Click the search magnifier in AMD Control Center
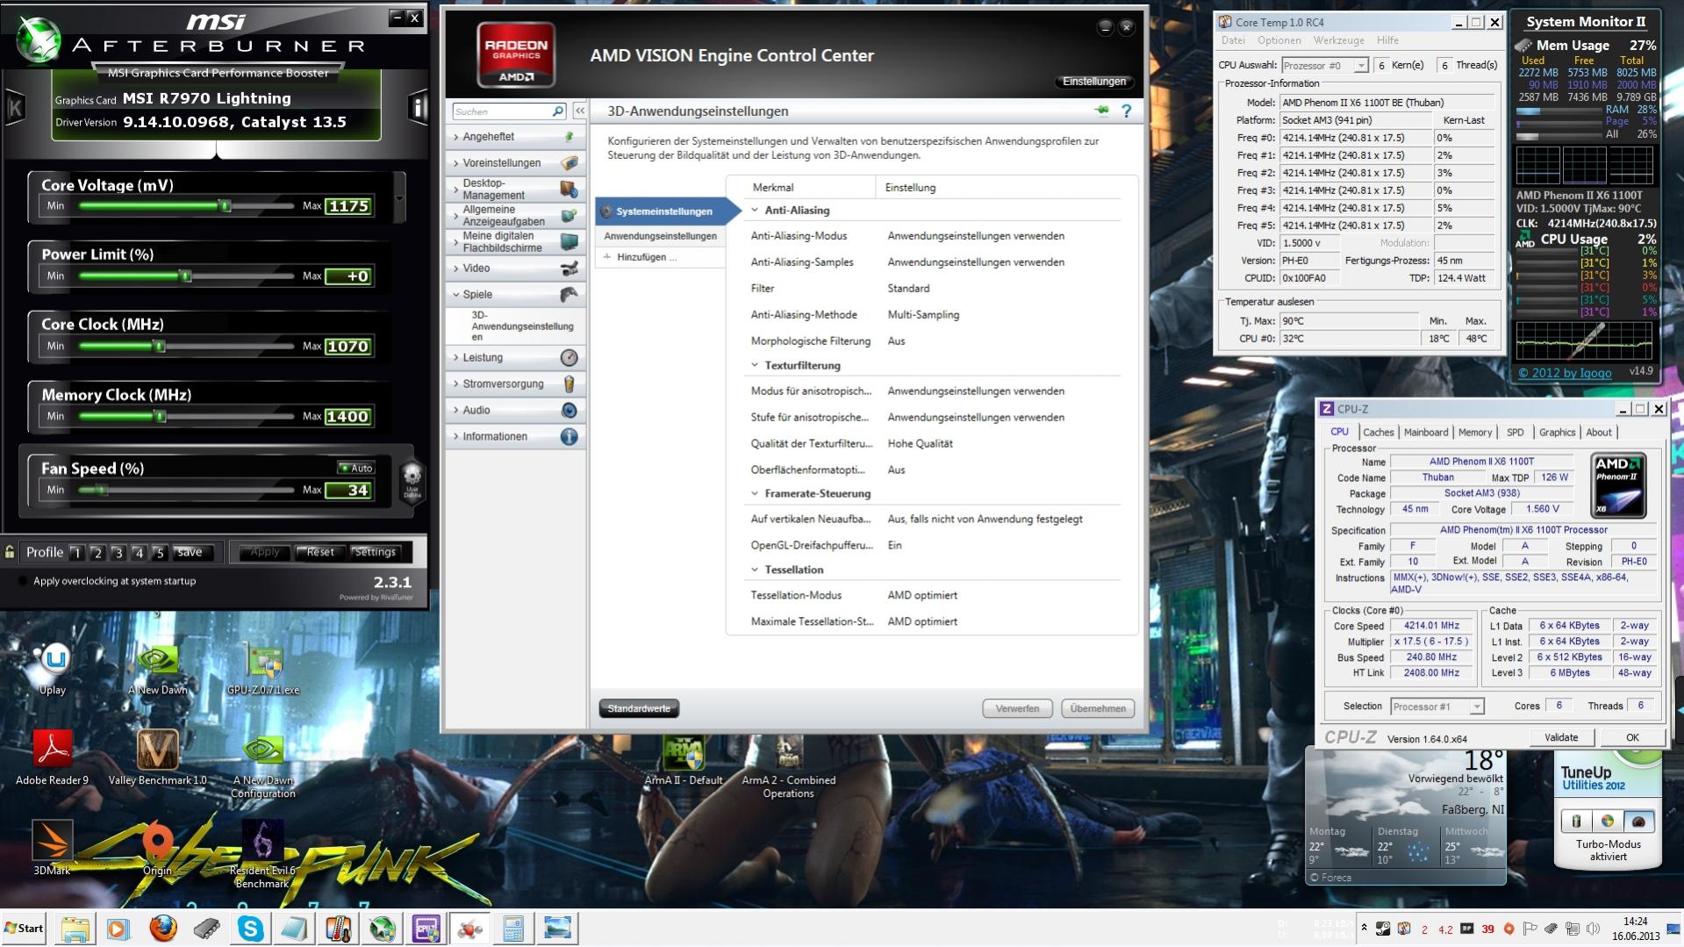Image resolution: width=1684 pixels, height=947 pixels. (x=557, y=111)
